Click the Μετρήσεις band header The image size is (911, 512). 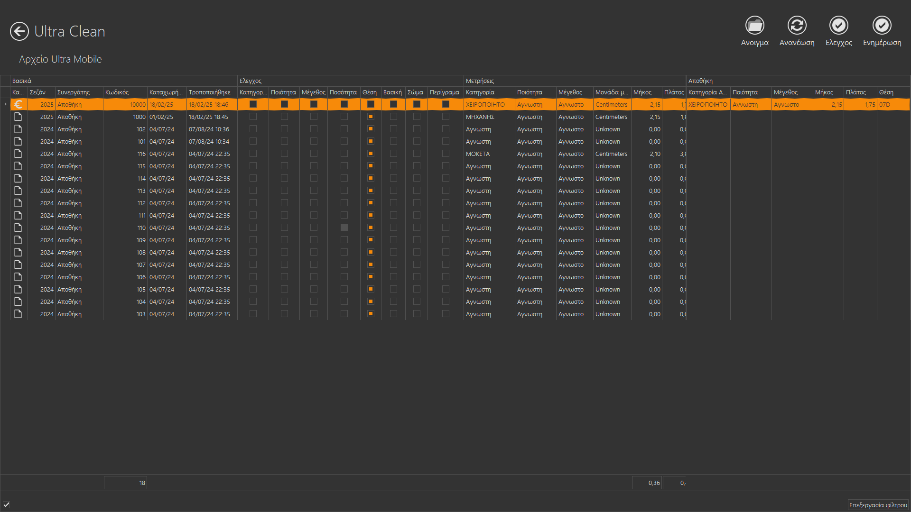coord(480,81)
